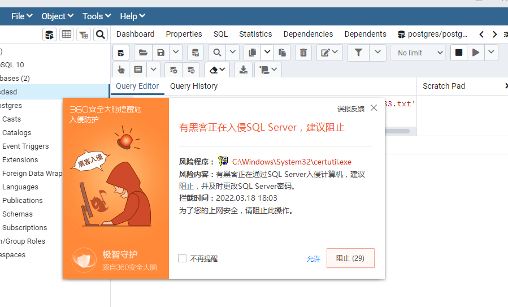Click the Explain Analyze table icon
This screenshot has width=508, height=307.
click(138, 70)
